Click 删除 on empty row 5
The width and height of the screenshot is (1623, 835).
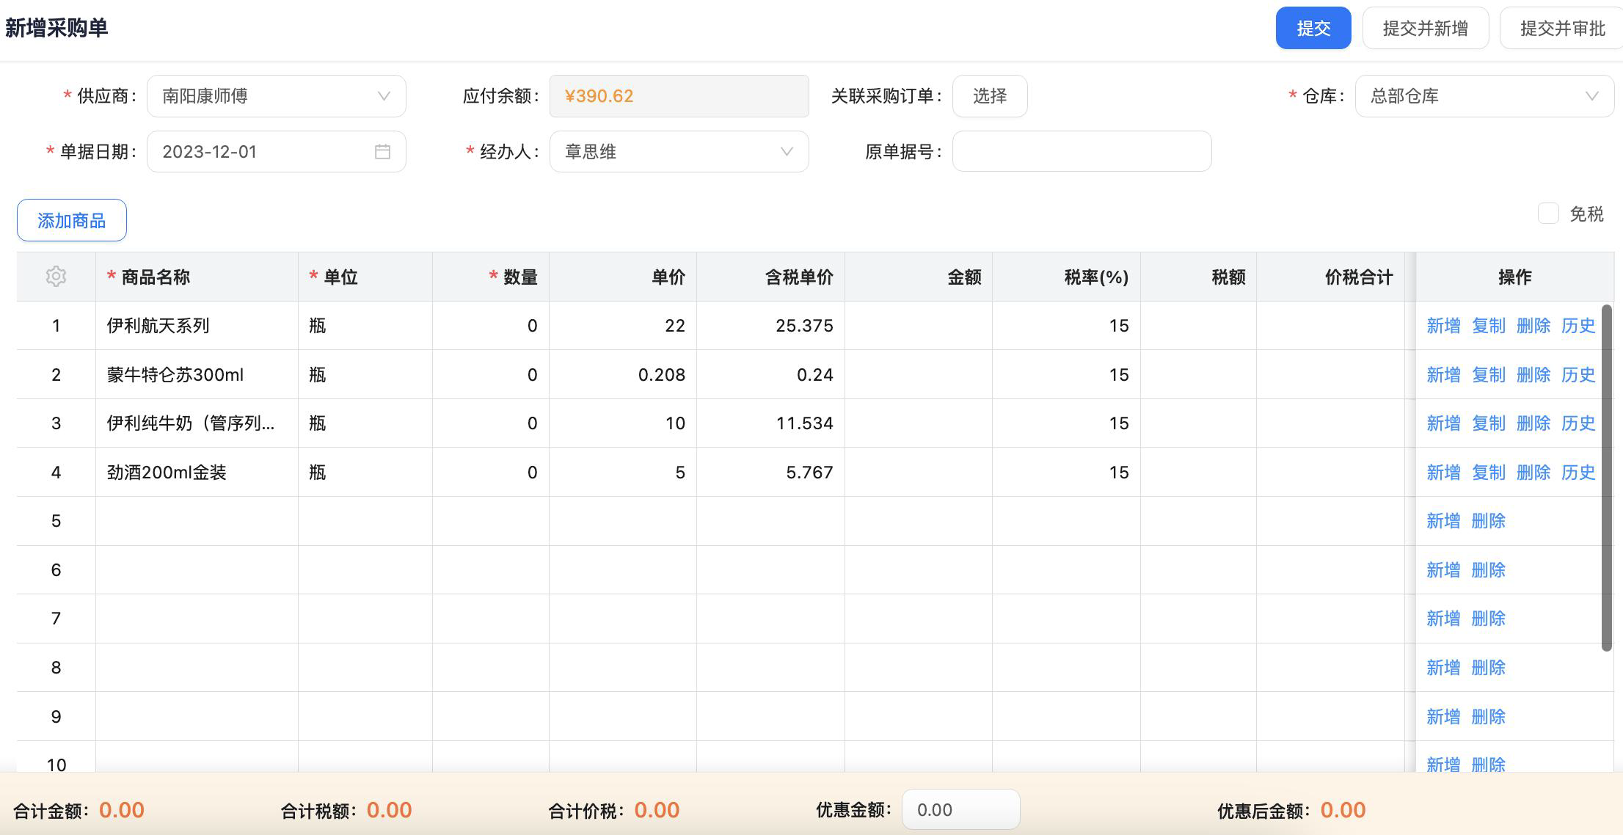click(1488, 520)
